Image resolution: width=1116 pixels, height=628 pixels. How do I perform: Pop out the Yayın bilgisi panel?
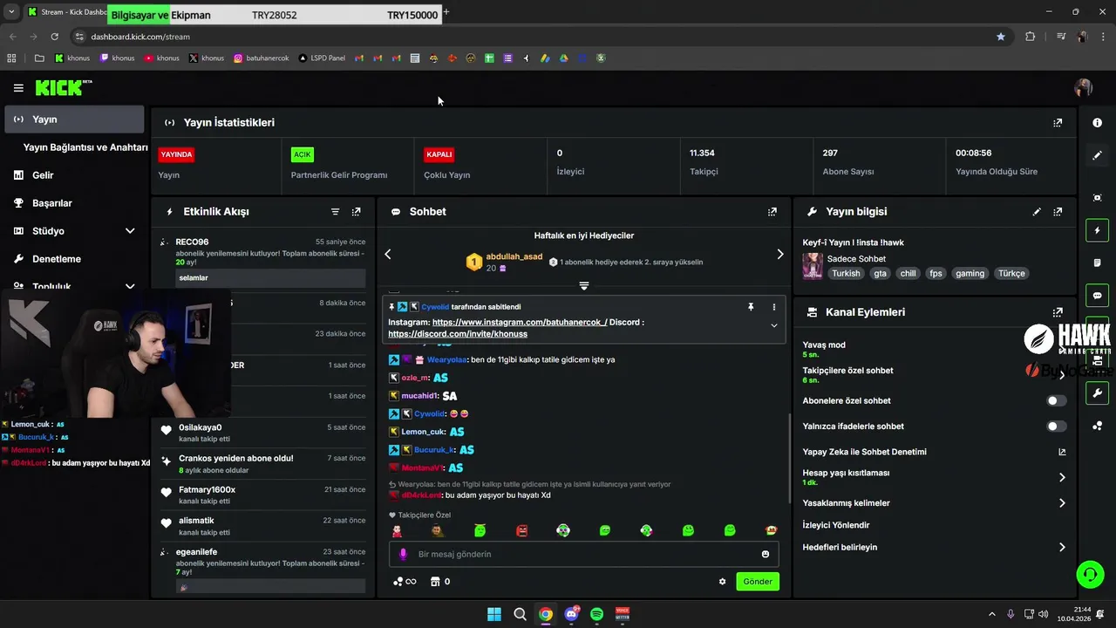(1058, 212)
